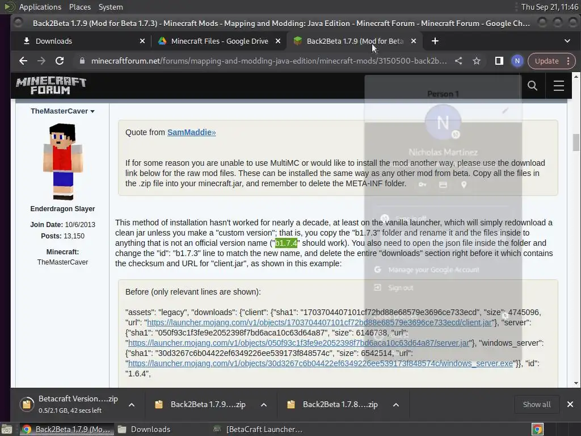
Task: Open Back2Beta 1.7.8 zip download item
Action: [334, 404]
